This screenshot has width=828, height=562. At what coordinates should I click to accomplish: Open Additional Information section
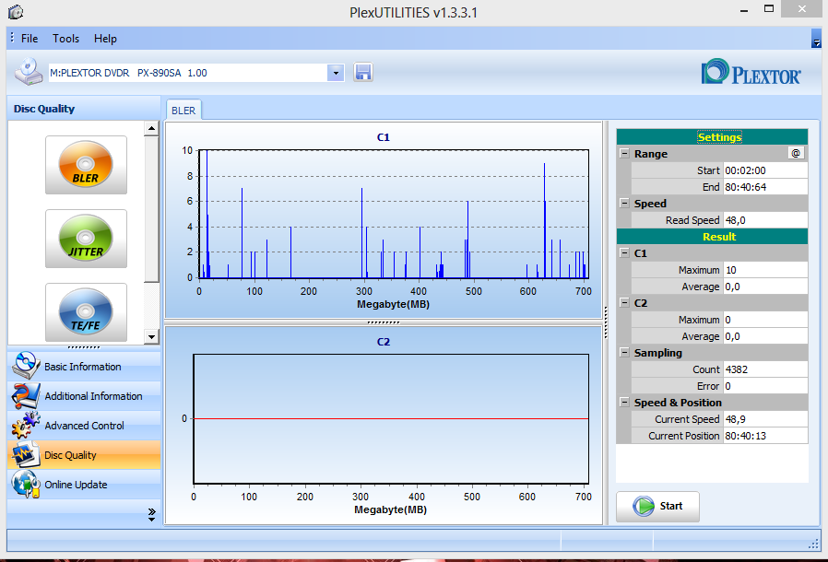click(x=85, y=396)
